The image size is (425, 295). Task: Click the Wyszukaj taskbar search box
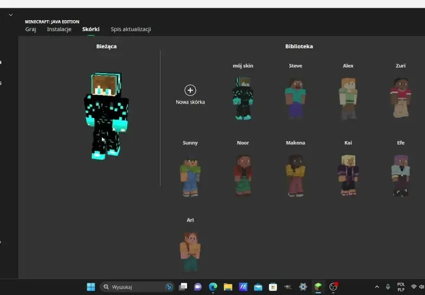(137, 287)
